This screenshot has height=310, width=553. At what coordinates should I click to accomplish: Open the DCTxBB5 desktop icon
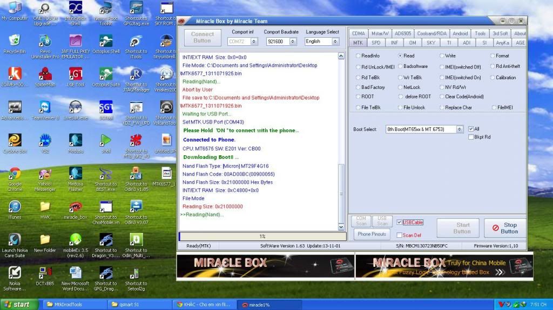point(45,276)
